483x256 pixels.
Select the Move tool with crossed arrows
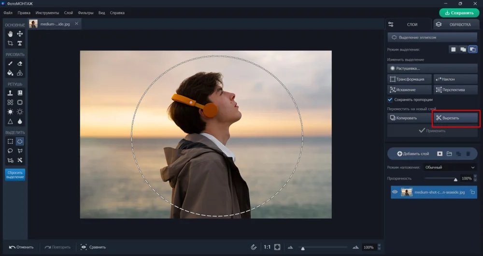20,34
